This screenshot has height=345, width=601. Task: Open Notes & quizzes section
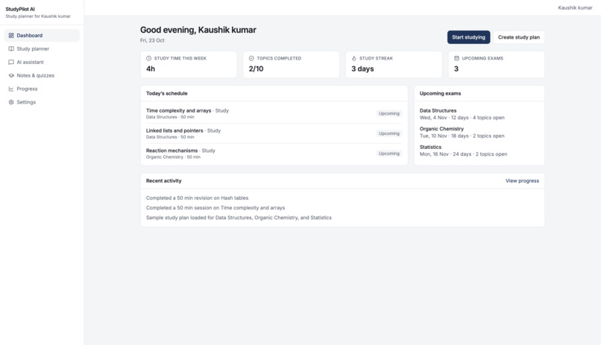click(x=42, y=75)
